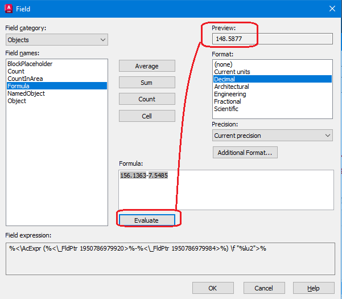
Task: Select CountInArea field name
Action: point(57,79)
